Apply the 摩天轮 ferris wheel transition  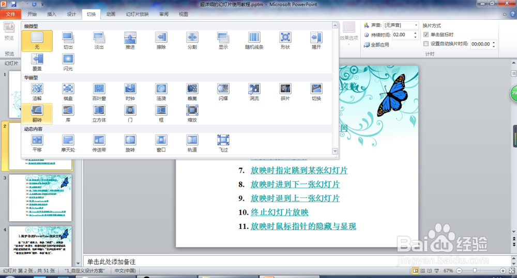pos(68,143)
